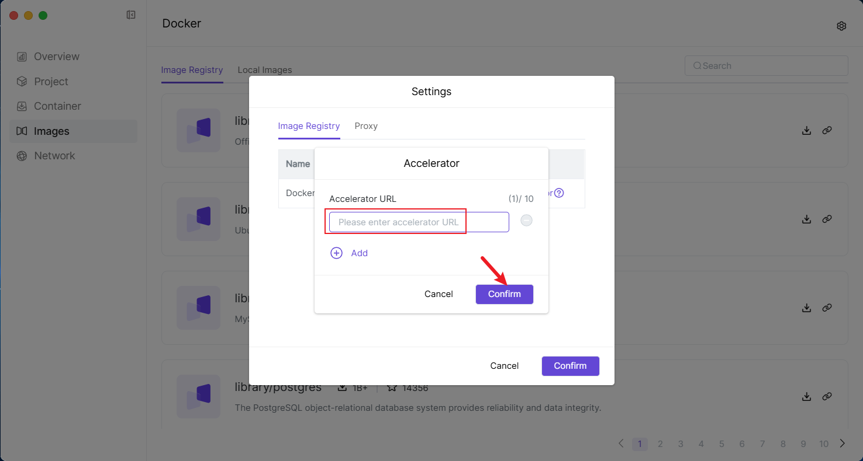863x461 pixels.
Task: Collapse the sidebar panel icon
Action: tap(131, 15)
